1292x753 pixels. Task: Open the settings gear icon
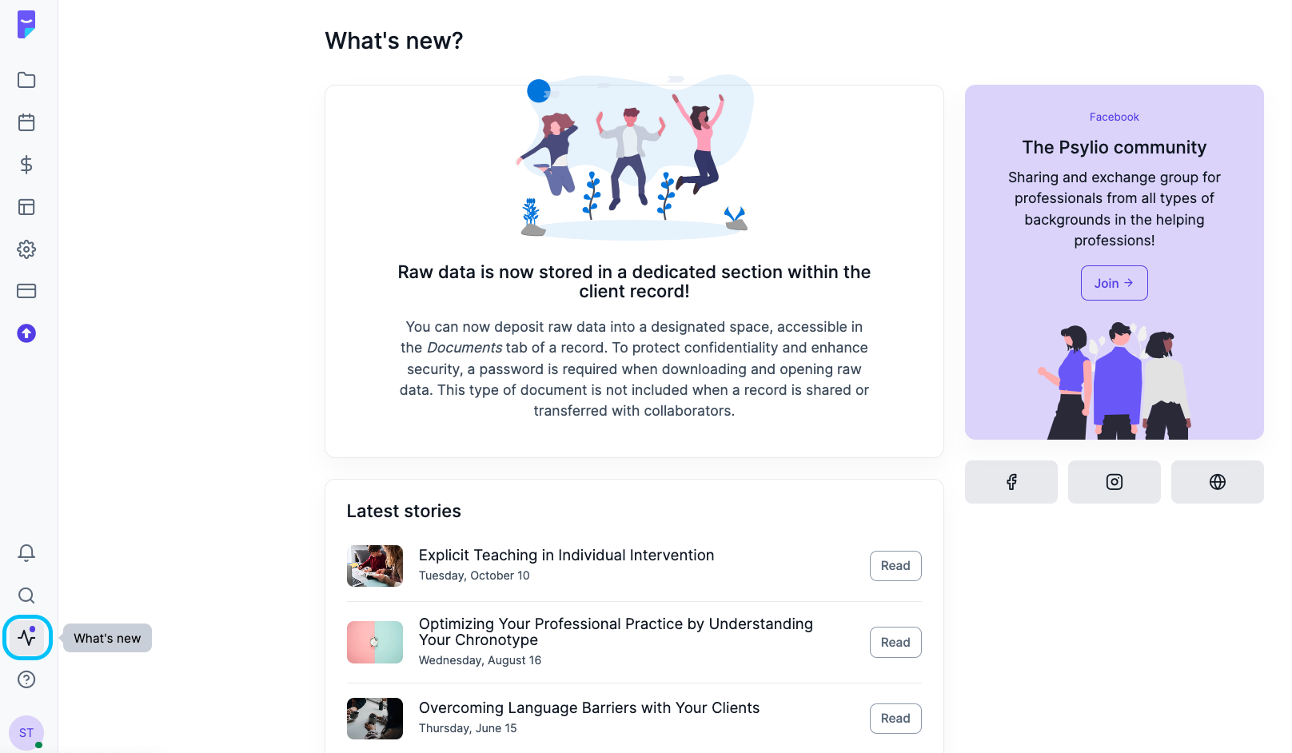(26, 249)
